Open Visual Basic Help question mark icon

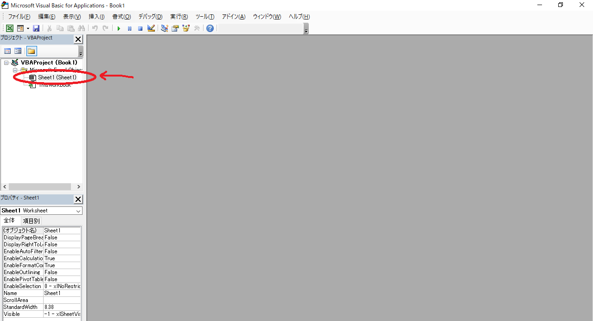(x=210, y=28)
